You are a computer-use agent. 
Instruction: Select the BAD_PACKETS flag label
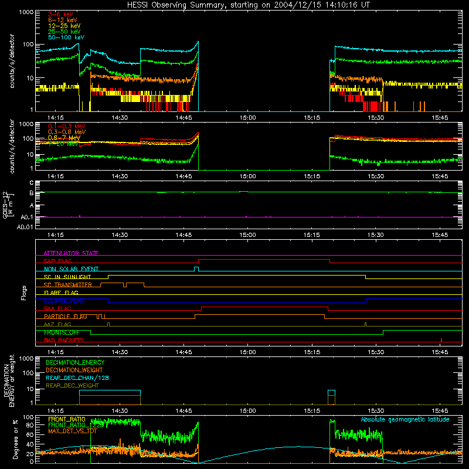(64, 340)
